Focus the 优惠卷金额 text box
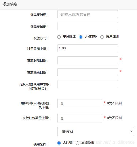The height and width of the screenshot is (147, 137). pos(88,26)
